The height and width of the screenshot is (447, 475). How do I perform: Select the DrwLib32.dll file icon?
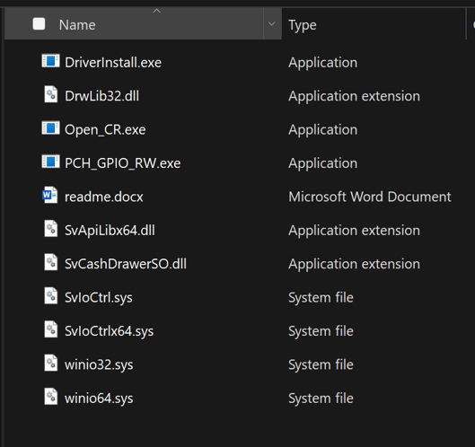(x=50, y=94)
